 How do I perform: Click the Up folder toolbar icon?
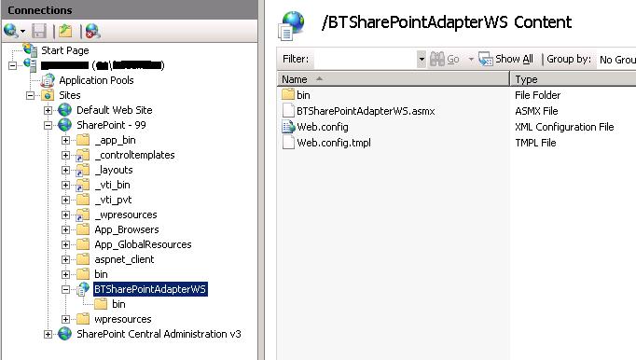65,31
